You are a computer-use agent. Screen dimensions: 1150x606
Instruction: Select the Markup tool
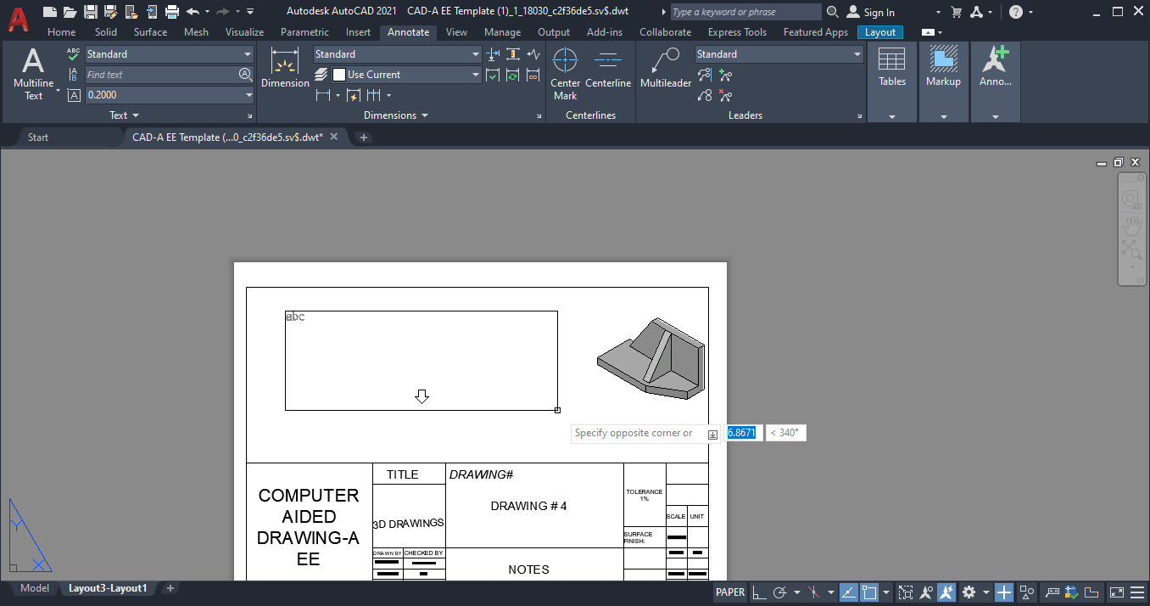[943, 68]
